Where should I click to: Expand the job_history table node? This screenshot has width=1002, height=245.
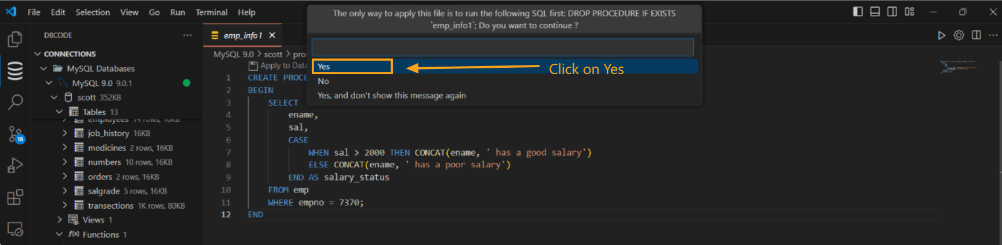pyautogui.click(x=65, y=133)
